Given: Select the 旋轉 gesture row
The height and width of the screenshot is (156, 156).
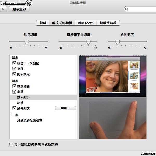Looking at the screenshot, I should [x=43, y=103].
